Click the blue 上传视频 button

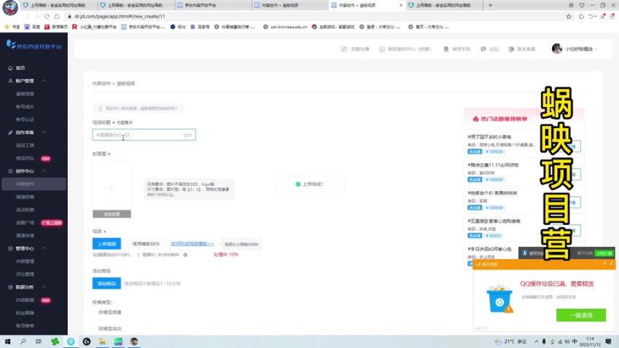[106, 244]
